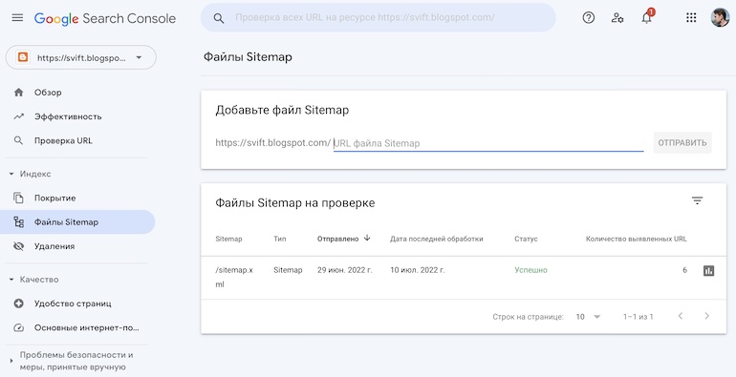Toggle sort arrow beside Отправлено
This screenshot has width=736, height=377.
[367, 239]
